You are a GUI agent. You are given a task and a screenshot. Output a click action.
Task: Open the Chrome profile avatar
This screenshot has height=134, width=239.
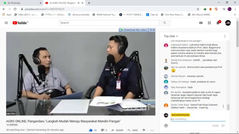[x=229, y=9]
